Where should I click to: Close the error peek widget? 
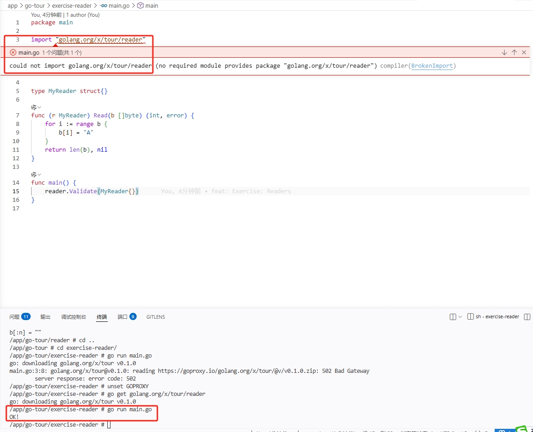click(x=524, y=52)
